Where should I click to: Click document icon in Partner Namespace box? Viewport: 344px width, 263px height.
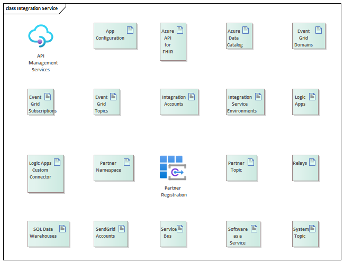click(127, 162)
